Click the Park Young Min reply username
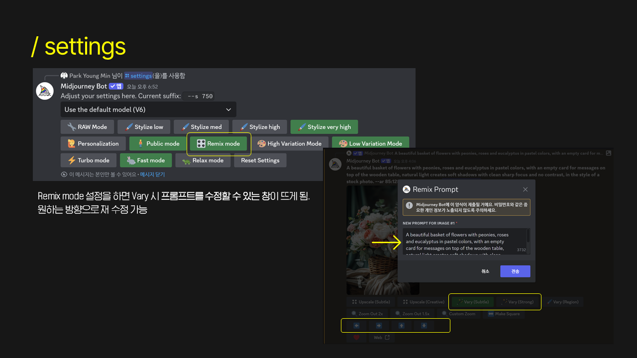The width and height of the screenshot is (637, 358). pos(90,76)
